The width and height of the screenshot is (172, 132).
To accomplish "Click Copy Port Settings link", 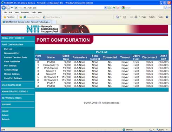I will 13,78.
